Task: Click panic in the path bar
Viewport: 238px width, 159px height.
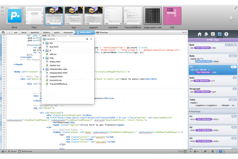Action: pos(57,32)
